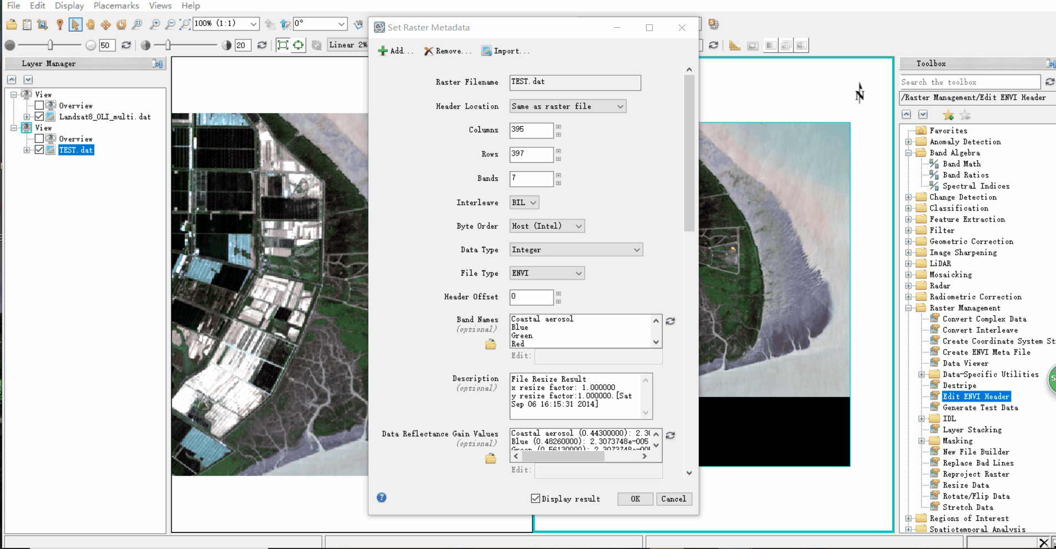
Task: Open Data Type Integer dropdown
Action: [x=576, y=250]
